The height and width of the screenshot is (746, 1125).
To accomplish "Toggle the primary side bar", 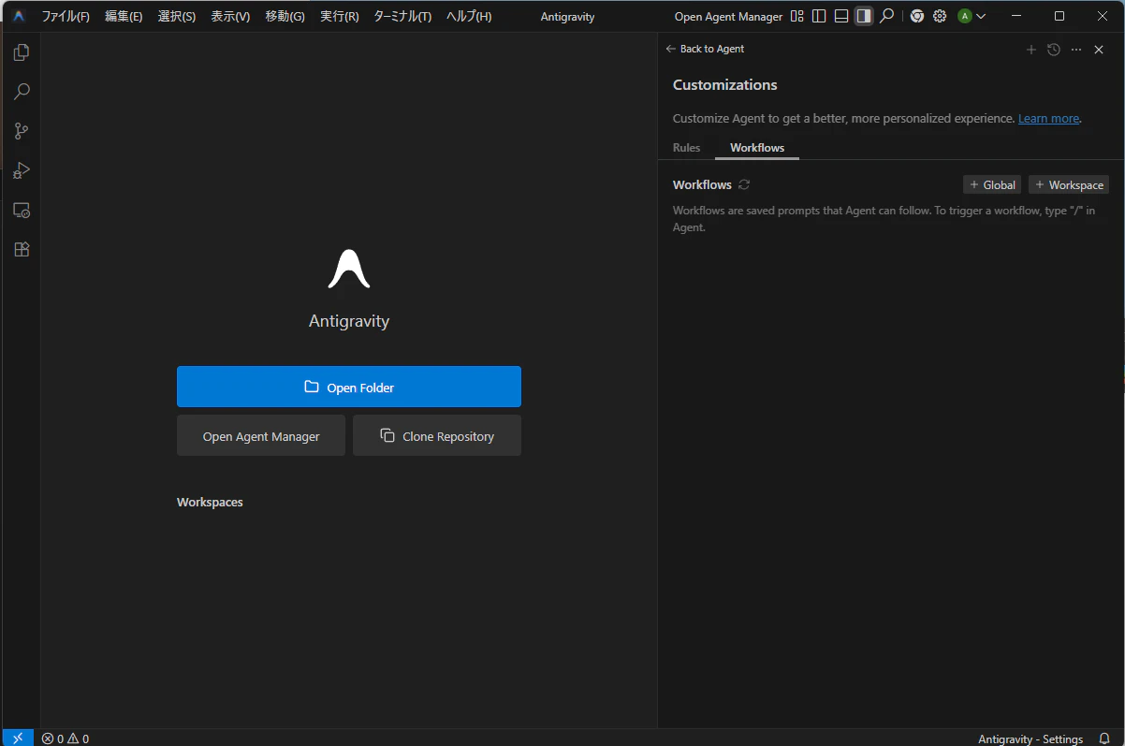I will [x=819, y=16].
